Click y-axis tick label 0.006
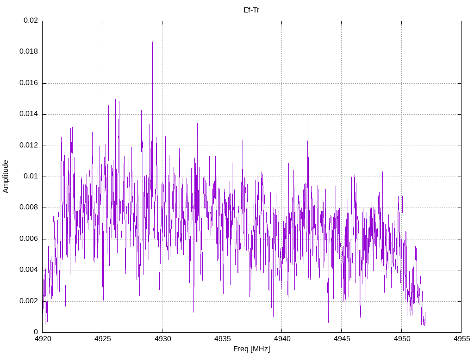The image size is (474, 355). (x=29, y=239)
